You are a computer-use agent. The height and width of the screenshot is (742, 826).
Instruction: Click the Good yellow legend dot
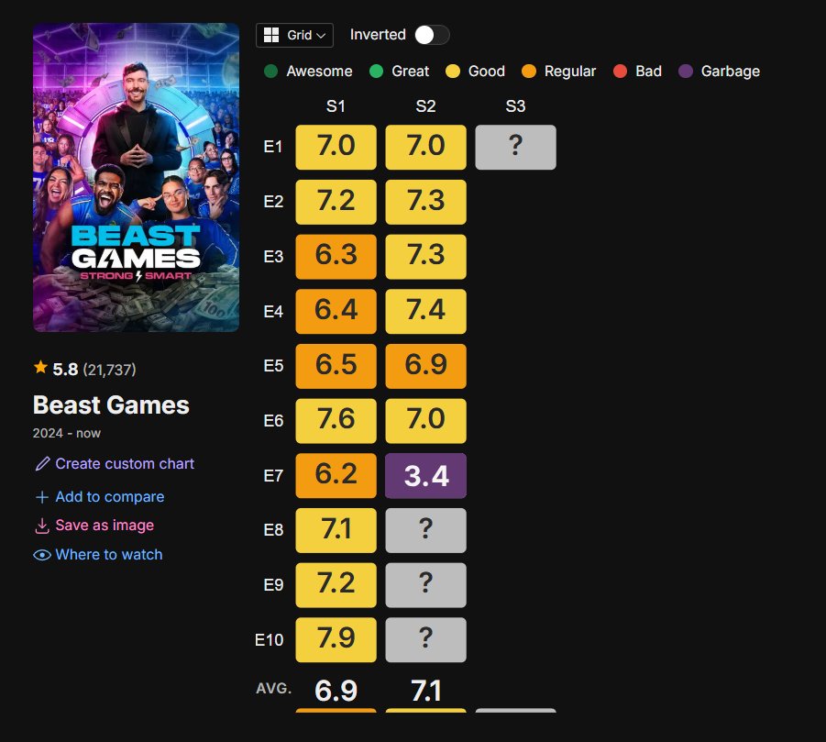pos(453,72)
